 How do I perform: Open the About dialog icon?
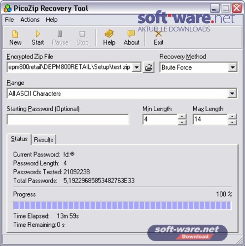[x=131, y=34]
